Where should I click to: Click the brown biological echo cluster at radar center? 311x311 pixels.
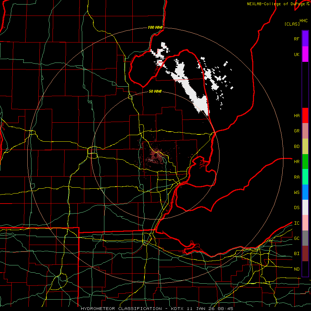coord(156,155)
